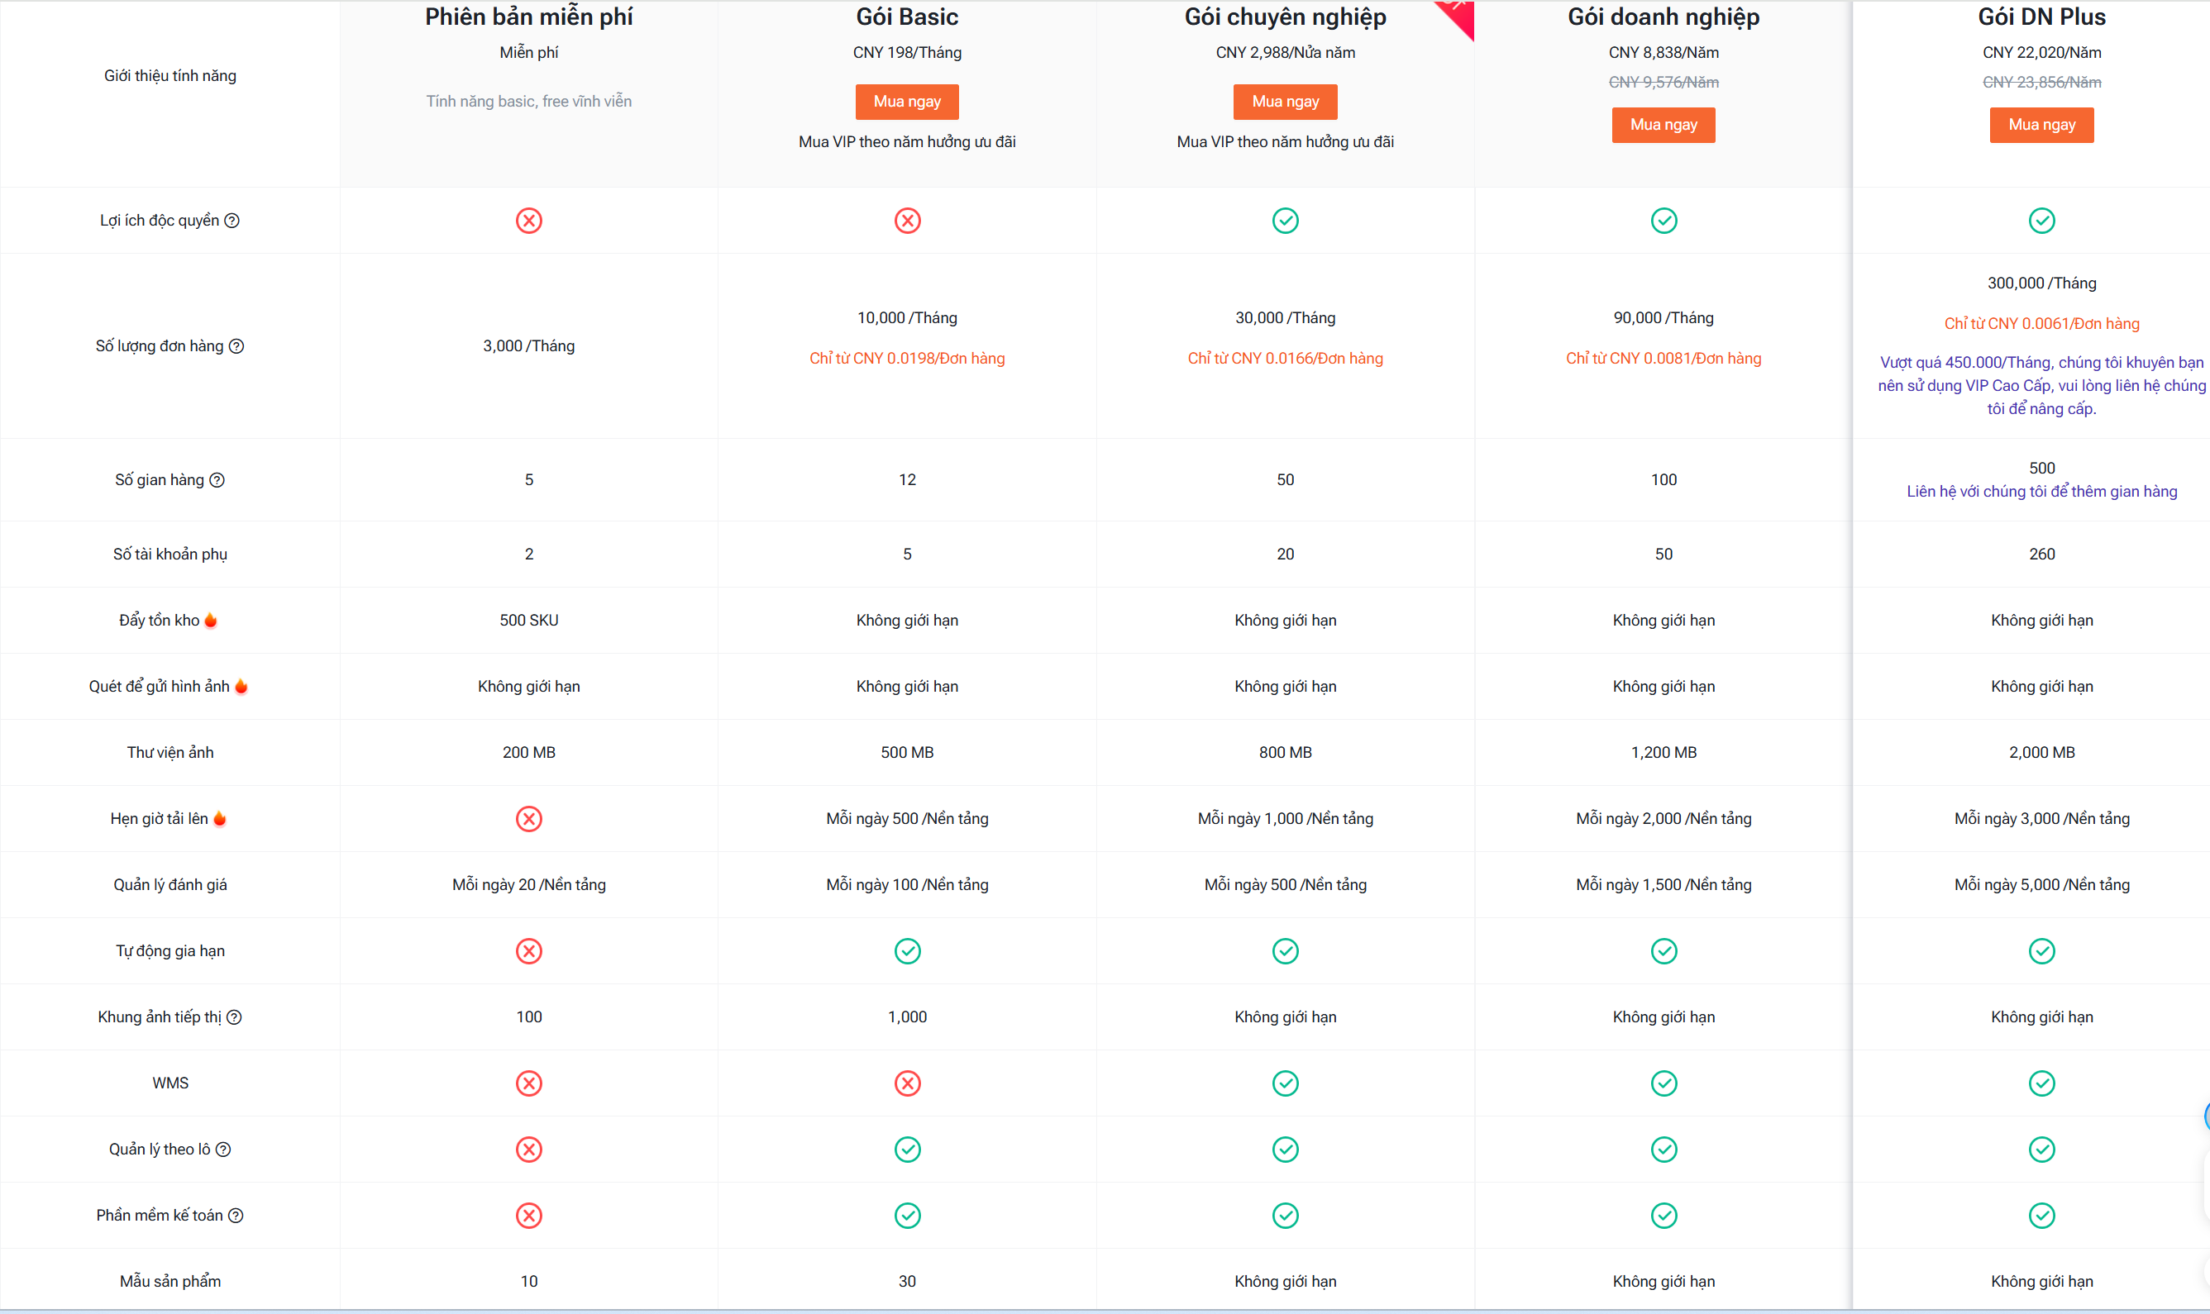Click Gói chuyên nghiệp plan heading
Viewport: 2210px width, 1314px height.
click(1286, 17)
